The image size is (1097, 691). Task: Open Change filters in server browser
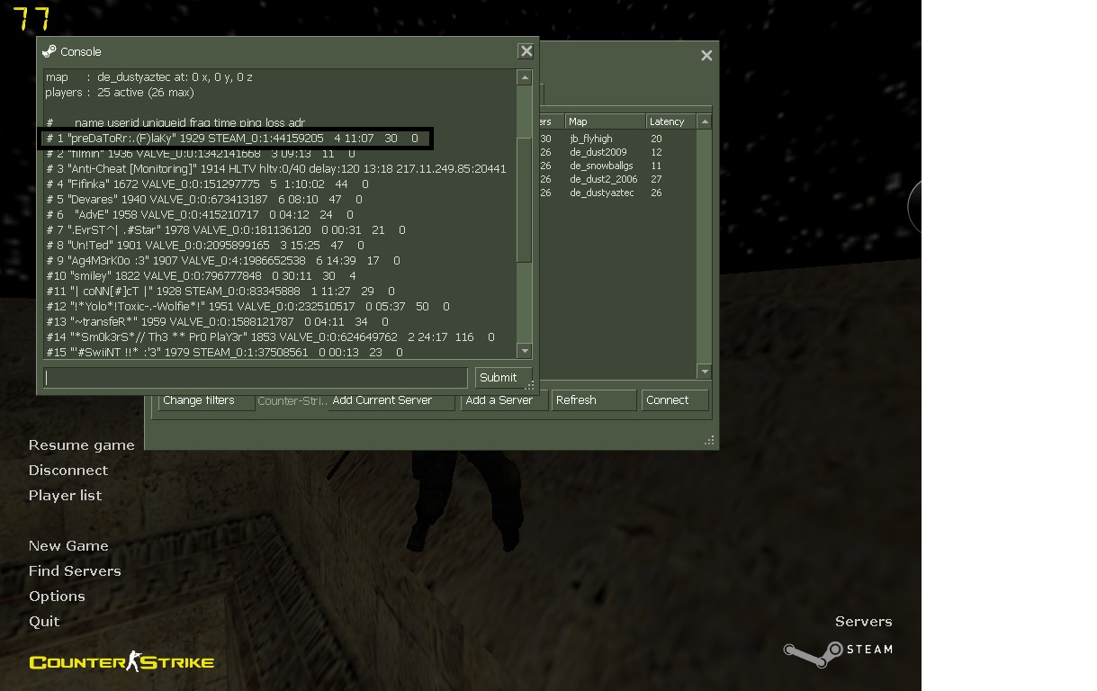[206, 401]
